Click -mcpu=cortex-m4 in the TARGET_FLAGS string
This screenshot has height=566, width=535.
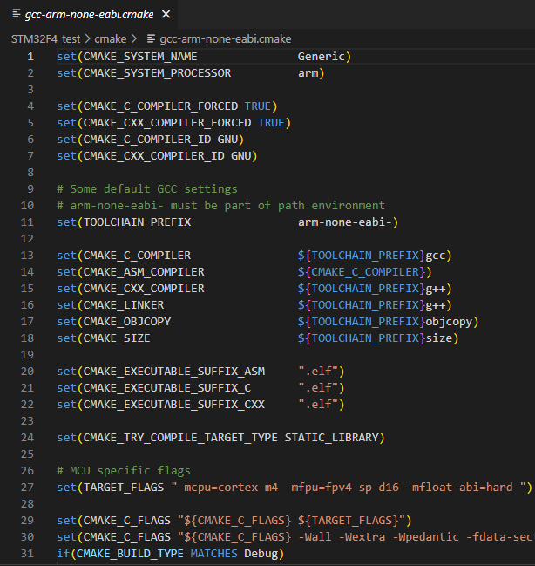[x=227, y=488]
